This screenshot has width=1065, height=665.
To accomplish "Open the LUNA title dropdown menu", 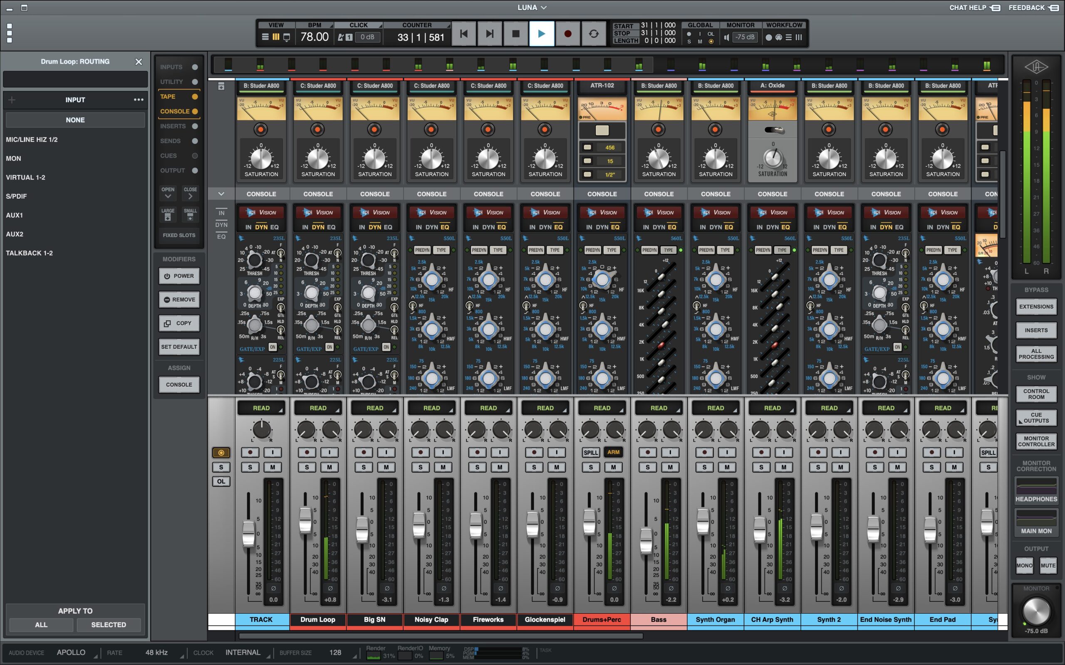I will coord(532,7).
